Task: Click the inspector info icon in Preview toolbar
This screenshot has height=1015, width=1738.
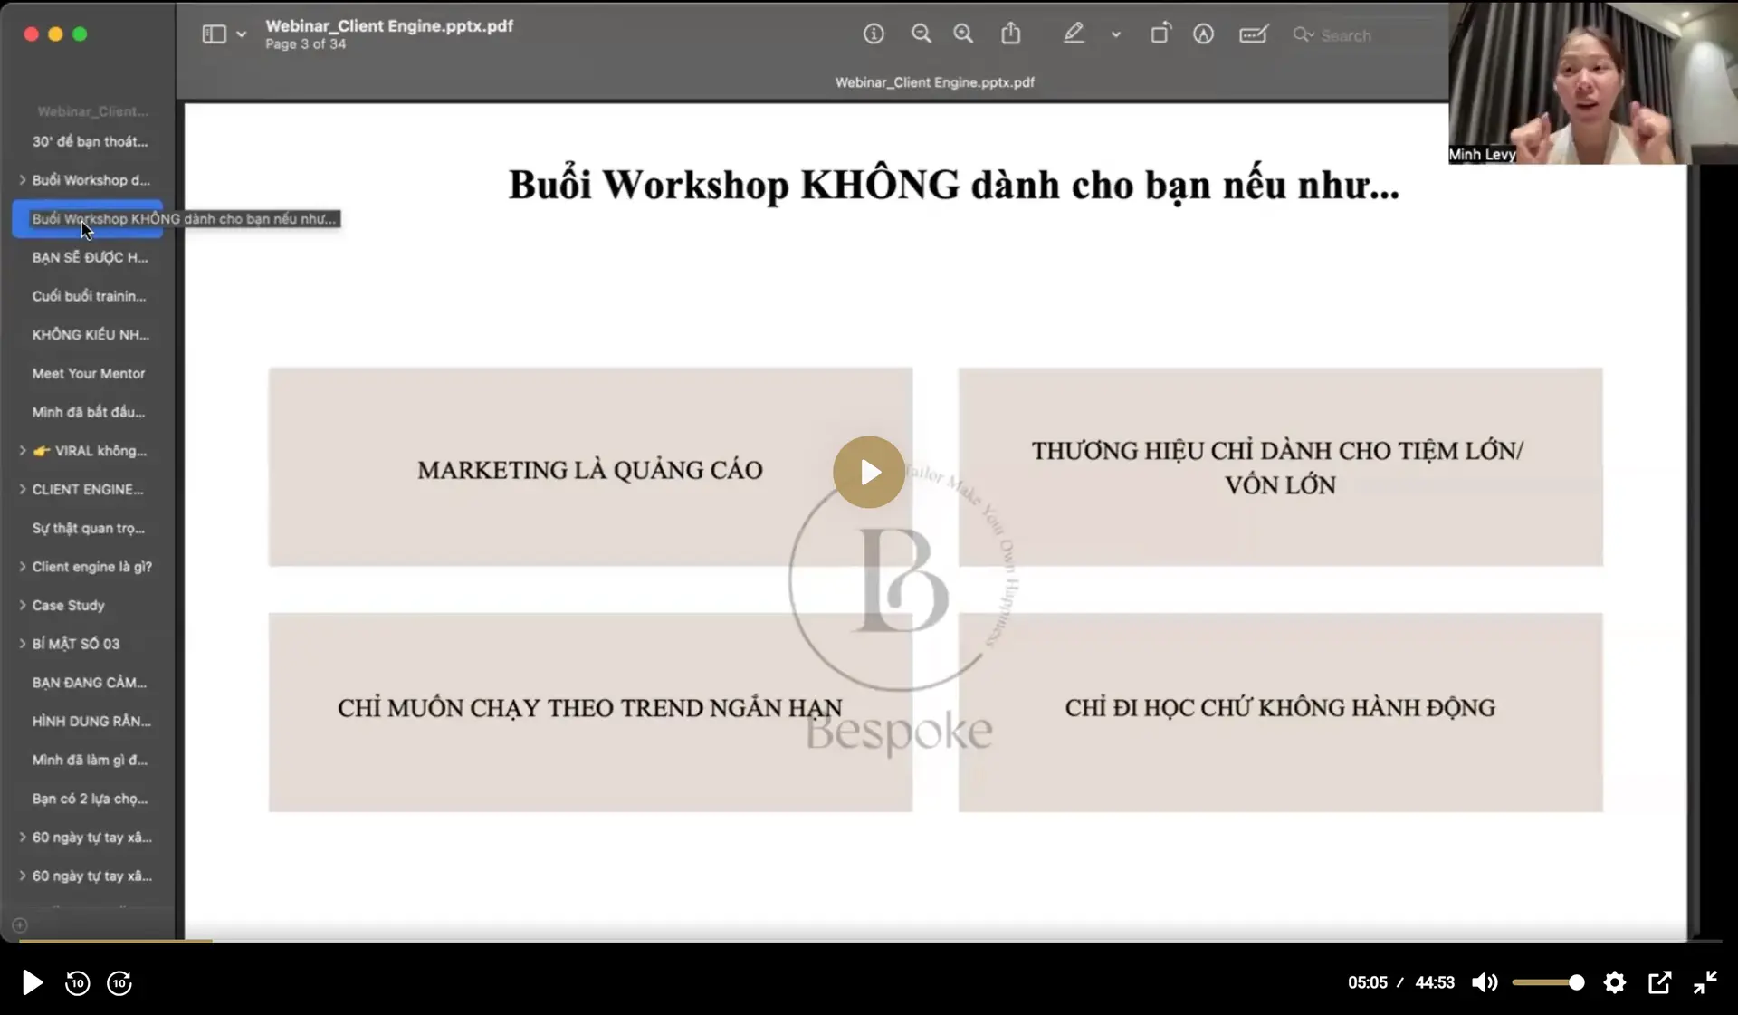Action: pos(873,34)
